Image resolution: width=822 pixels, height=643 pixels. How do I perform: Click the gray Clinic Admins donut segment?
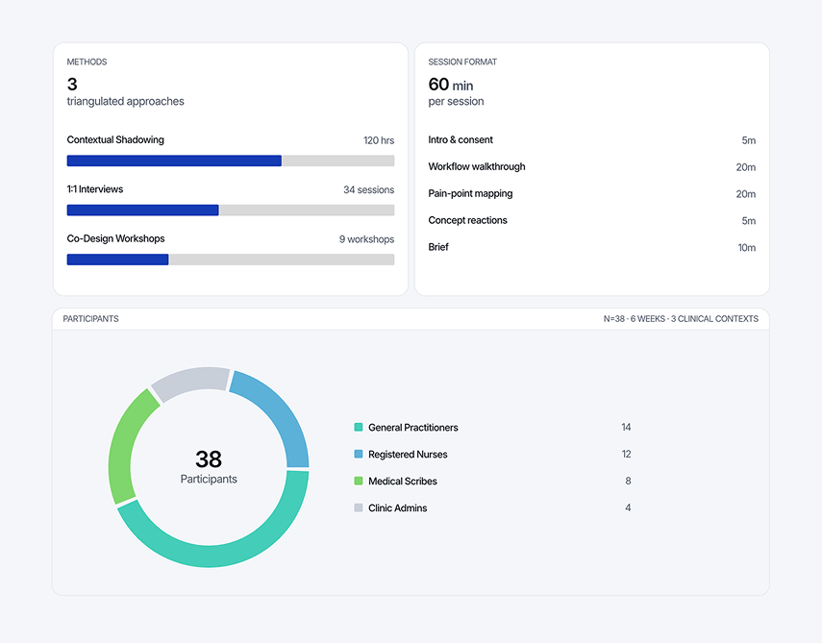[189, 380]
